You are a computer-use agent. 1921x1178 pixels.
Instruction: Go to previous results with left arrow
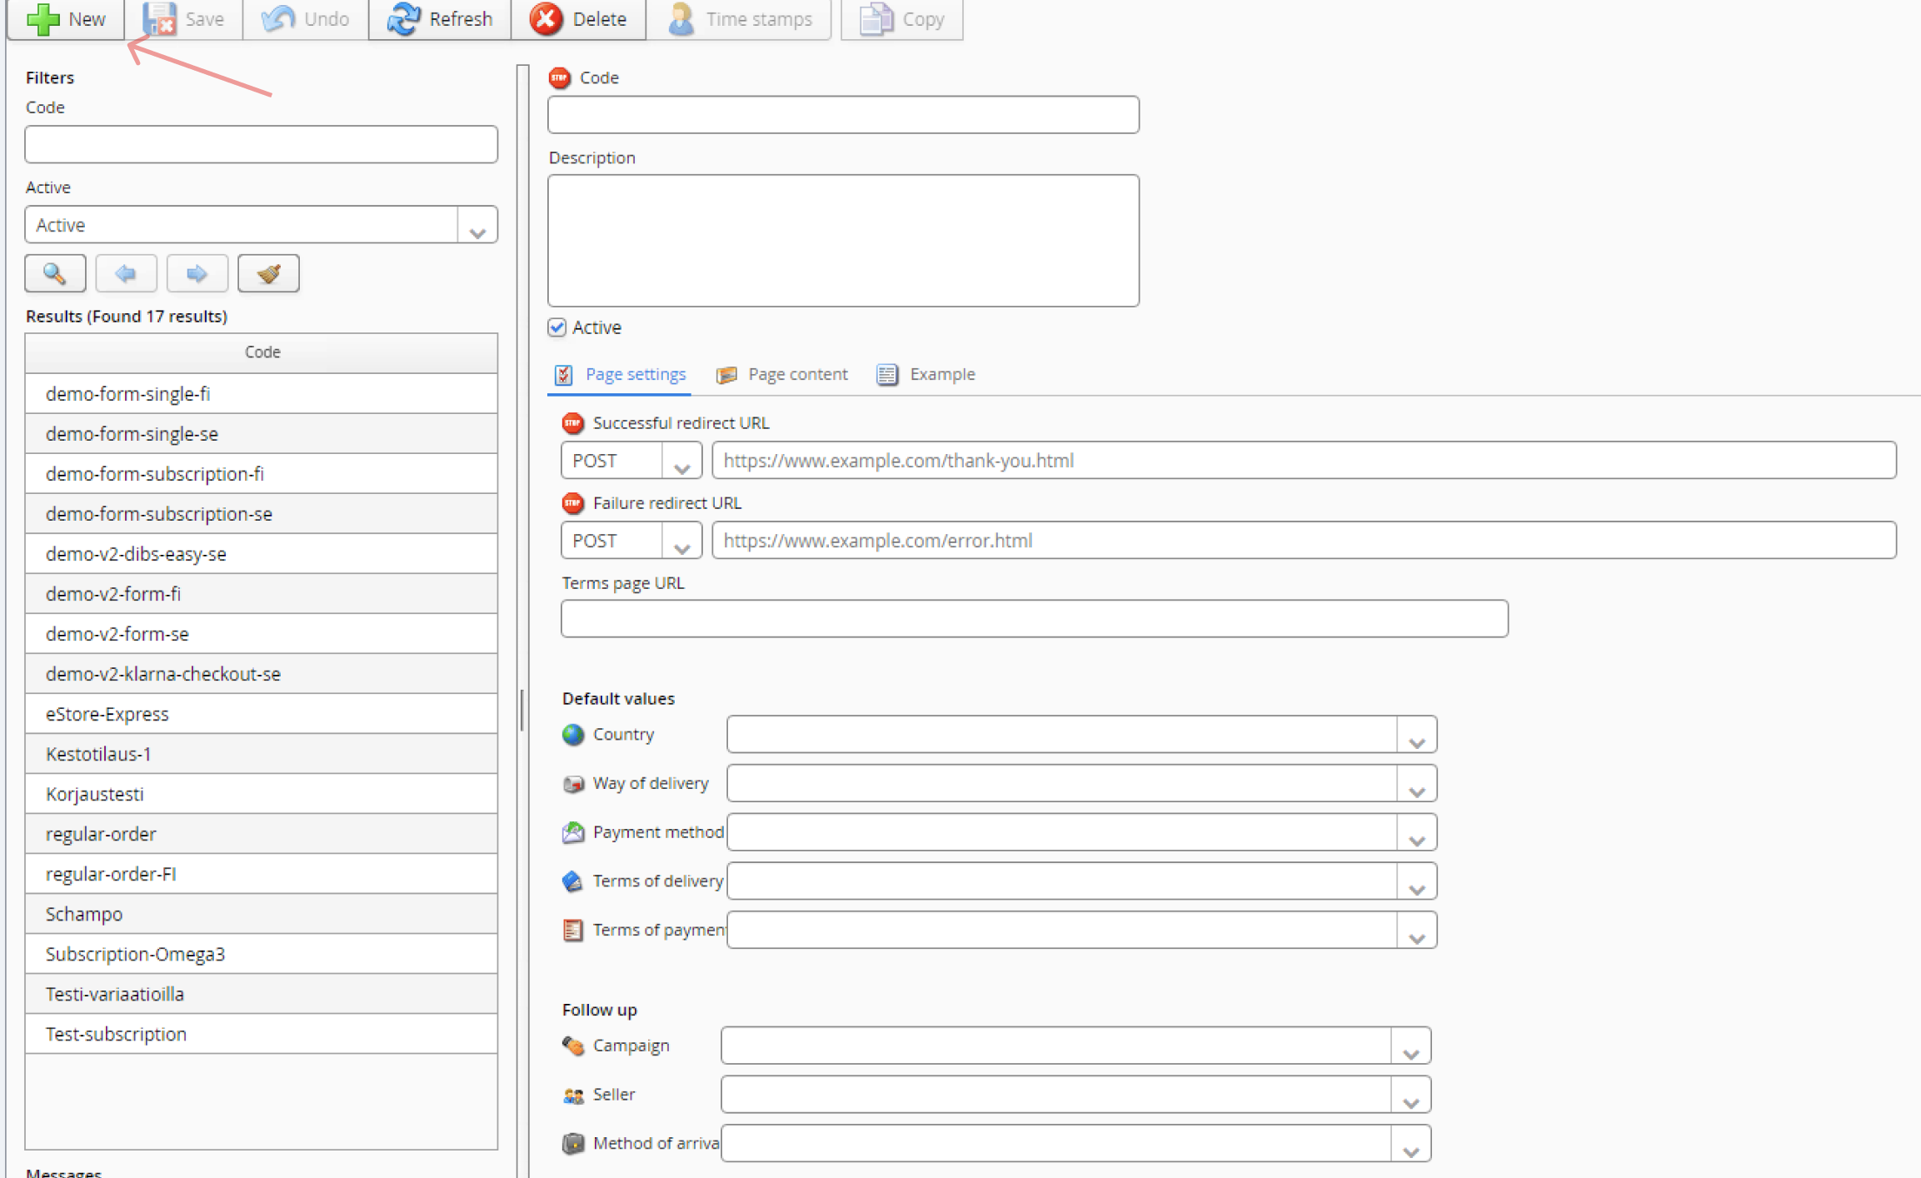coord(126,273)
